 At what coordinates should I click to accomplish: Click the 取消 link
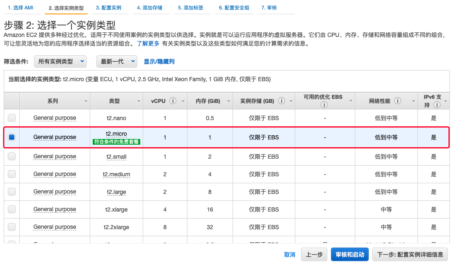[290, 255]
